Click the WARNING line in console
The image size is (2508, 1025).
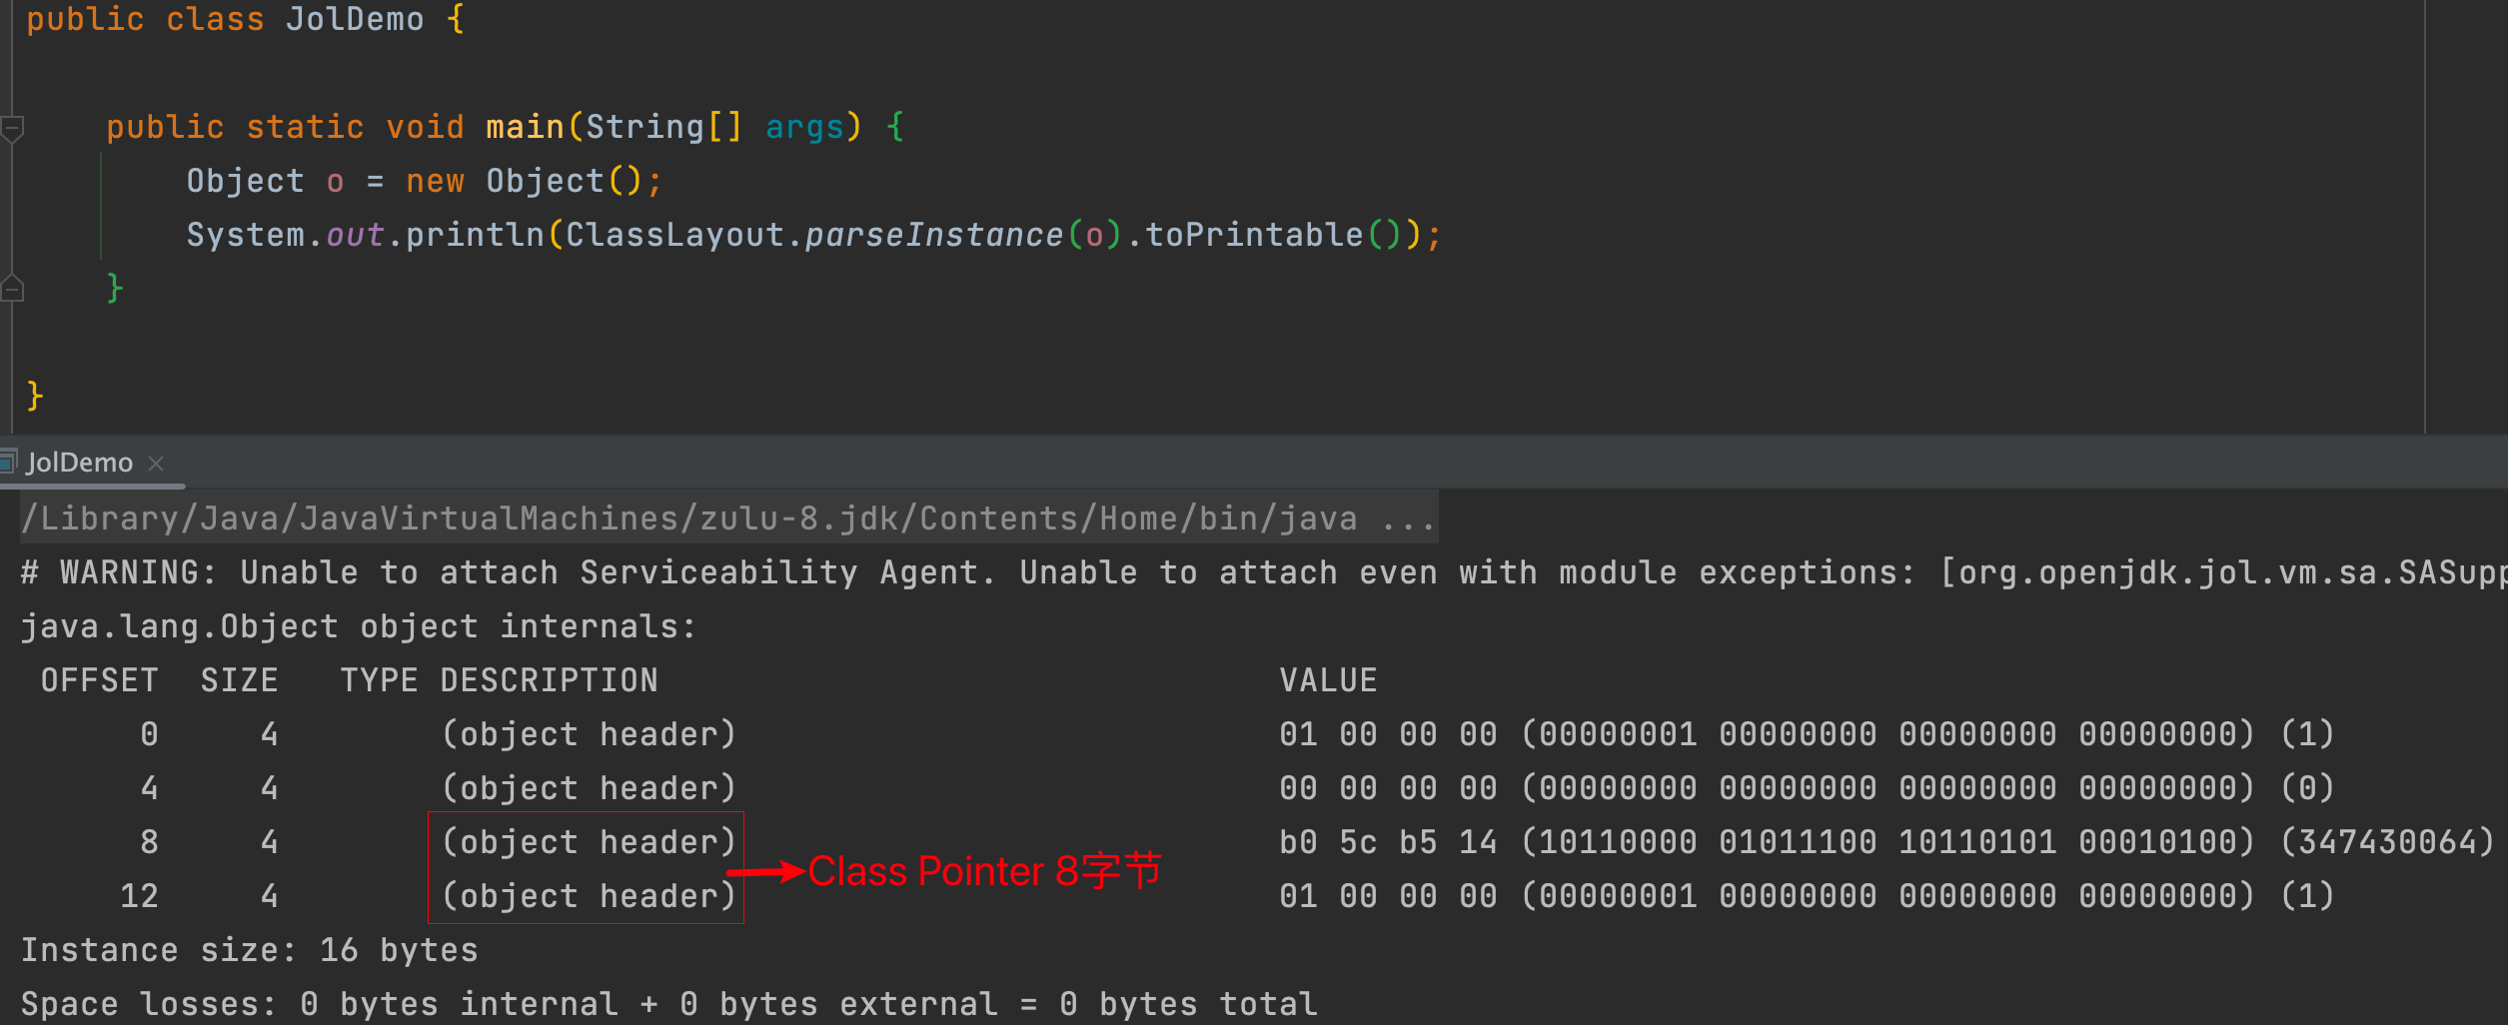(x=1264, y=572)
